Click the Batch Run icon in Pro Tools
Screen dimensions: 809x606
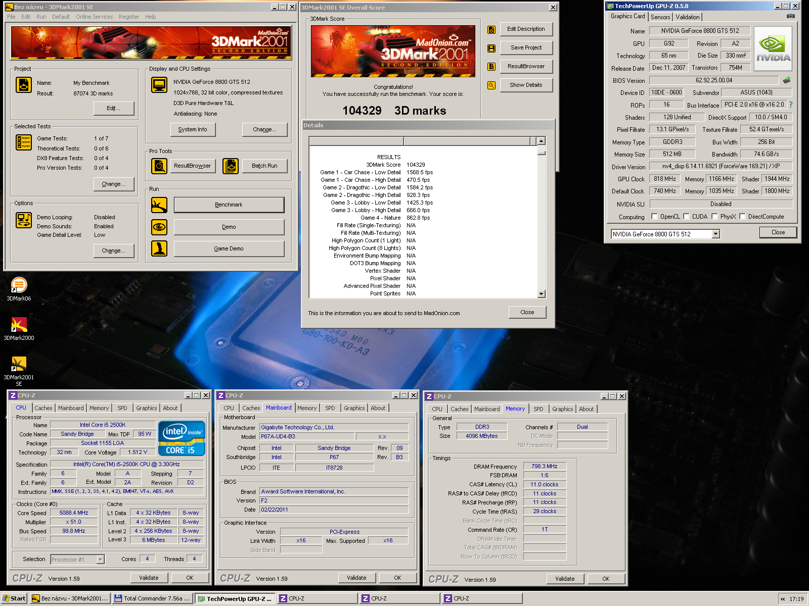(231, 166)
